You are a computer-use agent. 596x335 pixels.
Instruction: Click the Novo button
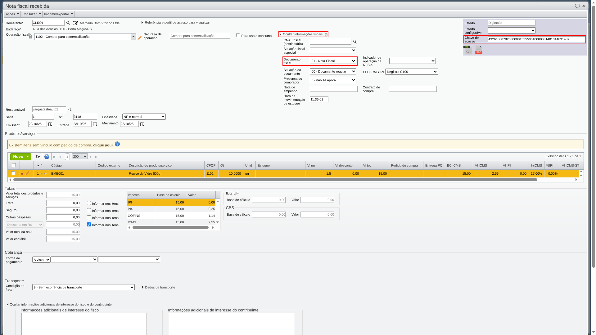(x=18, y=157)
